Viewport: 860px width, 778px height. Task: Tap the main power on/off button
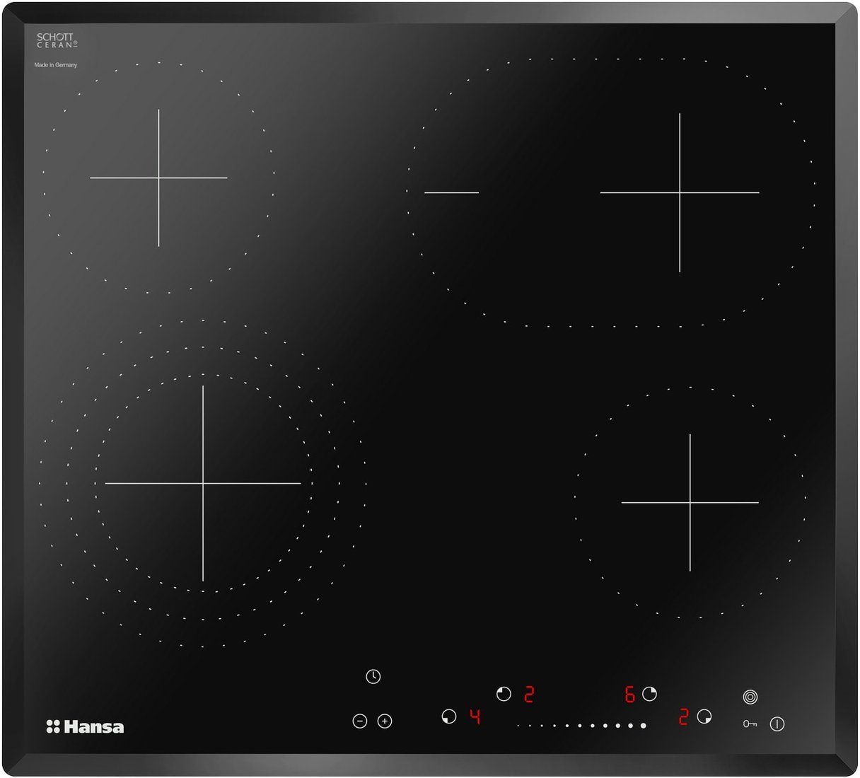[777, 724]
